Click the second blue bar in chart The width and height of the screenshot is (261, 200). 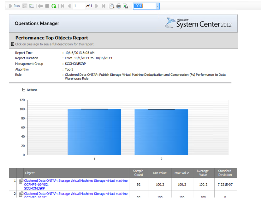(x=161, y=132)
